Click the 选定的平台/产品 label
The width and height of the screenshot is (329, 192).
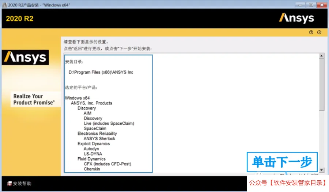(x=81, y=87)
